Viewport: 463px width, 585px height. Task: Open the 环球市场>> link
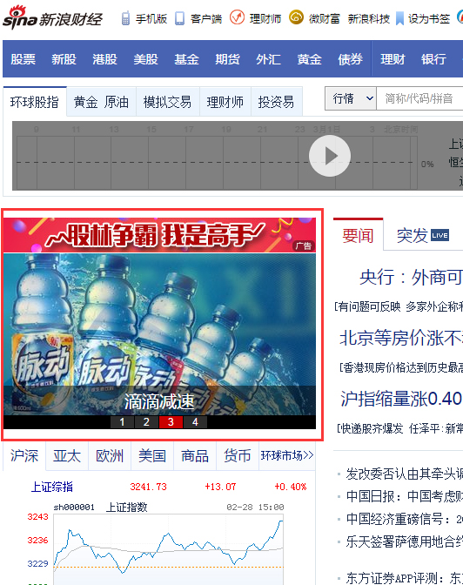[x=287, y=455]
